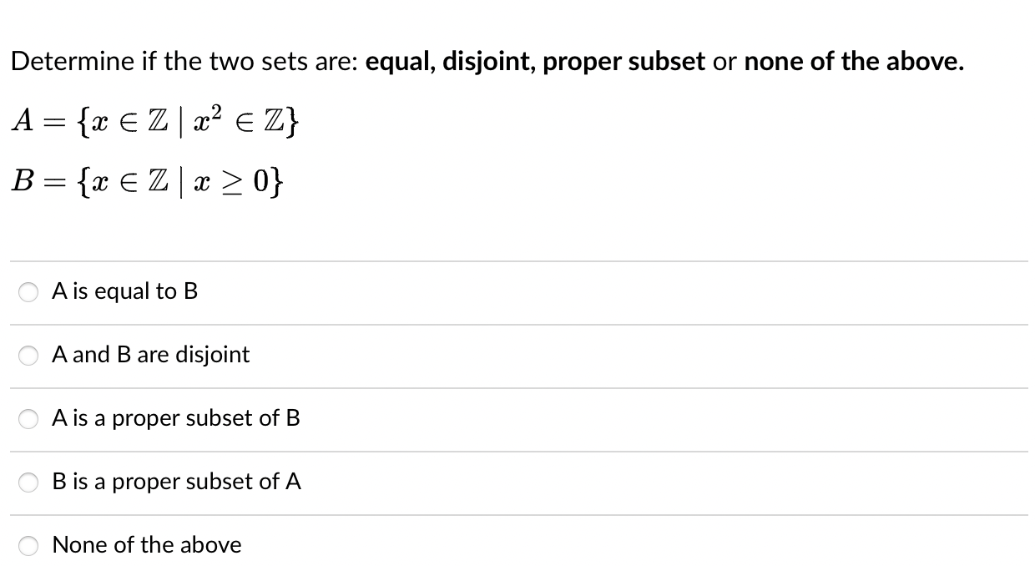Click the x squared term in set A

[206, 119]
